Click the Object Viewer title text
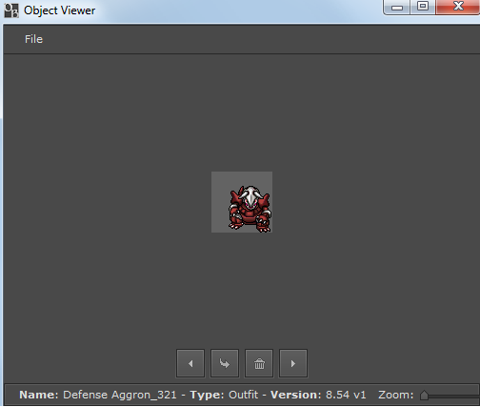The height and width of the screenshot is (407, 480). click(59, 10)
